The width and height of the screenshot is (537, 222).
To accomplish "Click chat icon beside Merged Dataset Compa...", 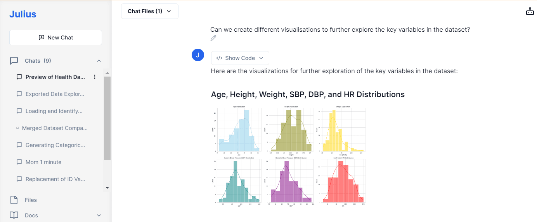I will 18,128.
